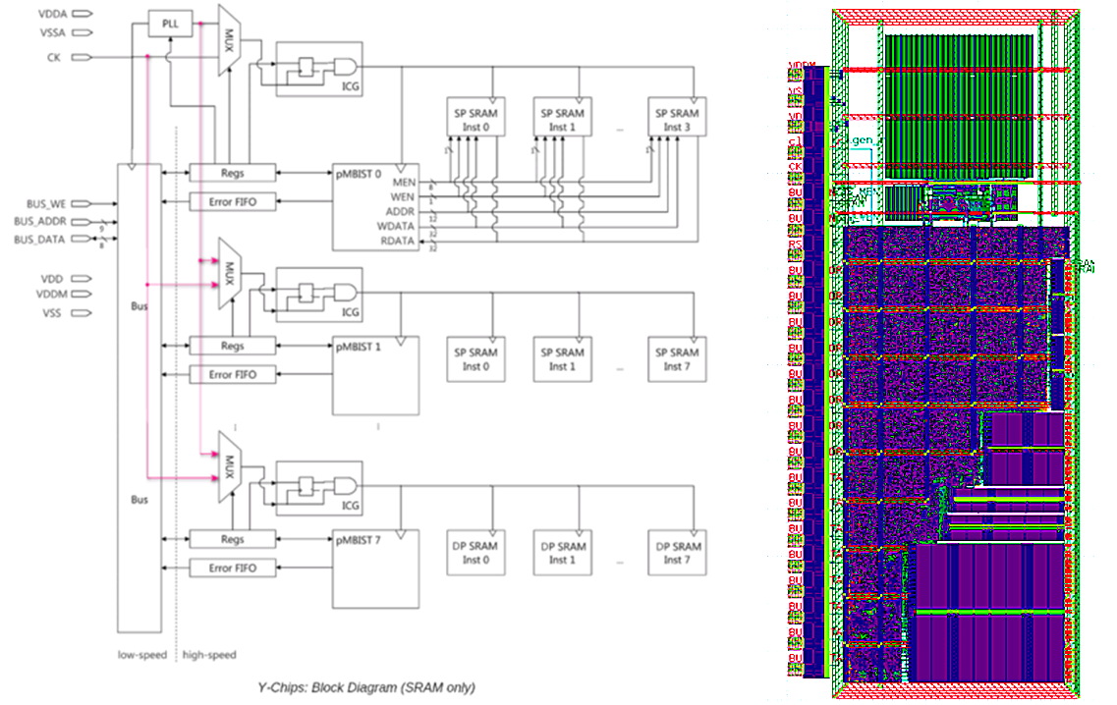Image resolution: width=1117 pixels, height=705 pixels.
Task: Click the Error FIFO block for pMBIST 0
Action: point(232,201)
